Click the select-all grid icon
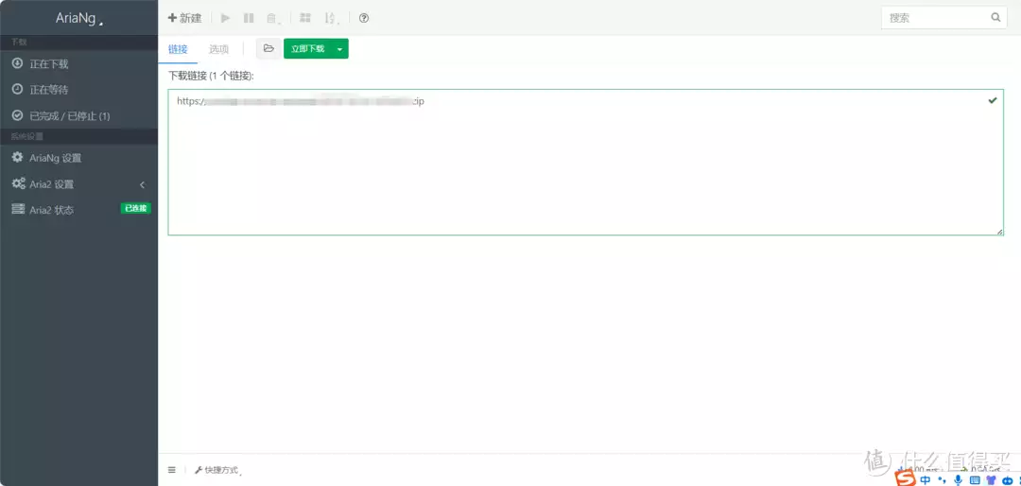The width and height of the screenshot is (1021, 486). pos(304,18)
